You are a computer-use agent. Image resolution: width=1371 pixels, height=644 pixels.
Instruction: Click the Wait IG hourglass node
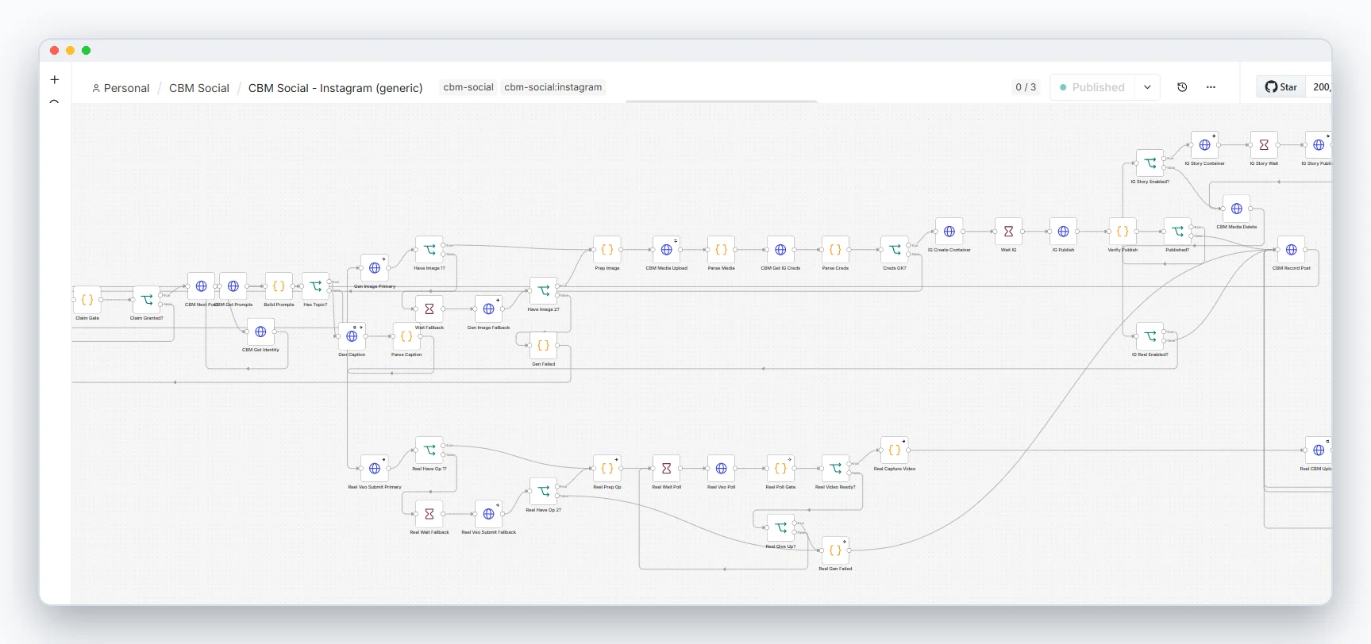pyautogui.click(x=1008, y=232)
